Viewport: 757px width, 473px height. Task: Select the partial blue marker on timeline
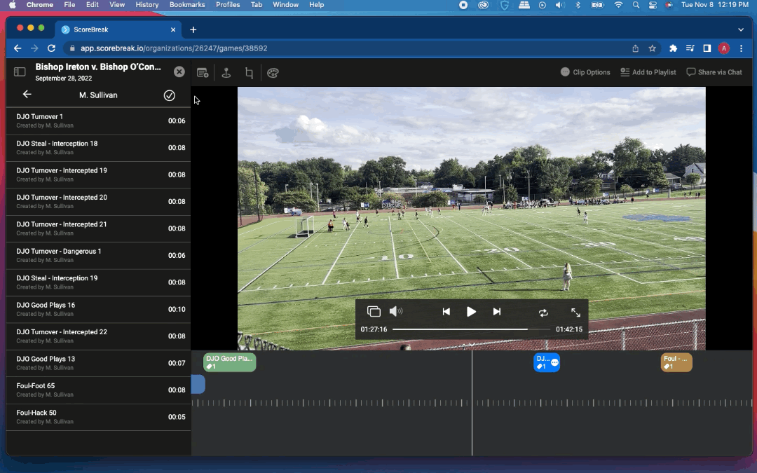click(x=198, y=384)
